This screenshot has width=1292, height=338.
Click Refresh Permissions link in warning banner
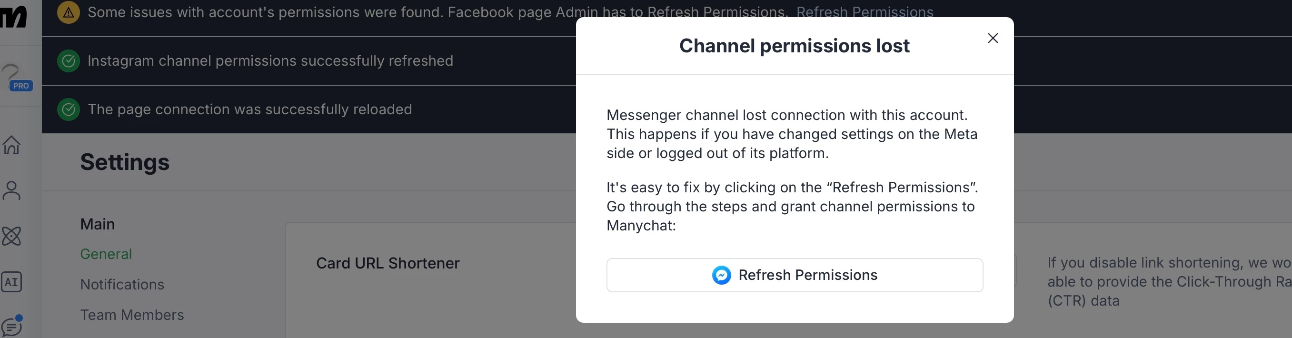click(x=865, y=12)
